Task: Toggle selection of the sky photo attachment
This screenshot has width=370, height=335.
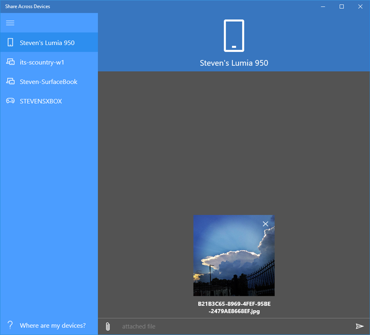Action: click(x=234, y=255)
